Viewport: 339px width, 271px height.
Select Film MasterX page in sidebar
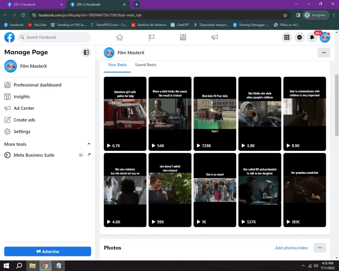pos(47,66)
